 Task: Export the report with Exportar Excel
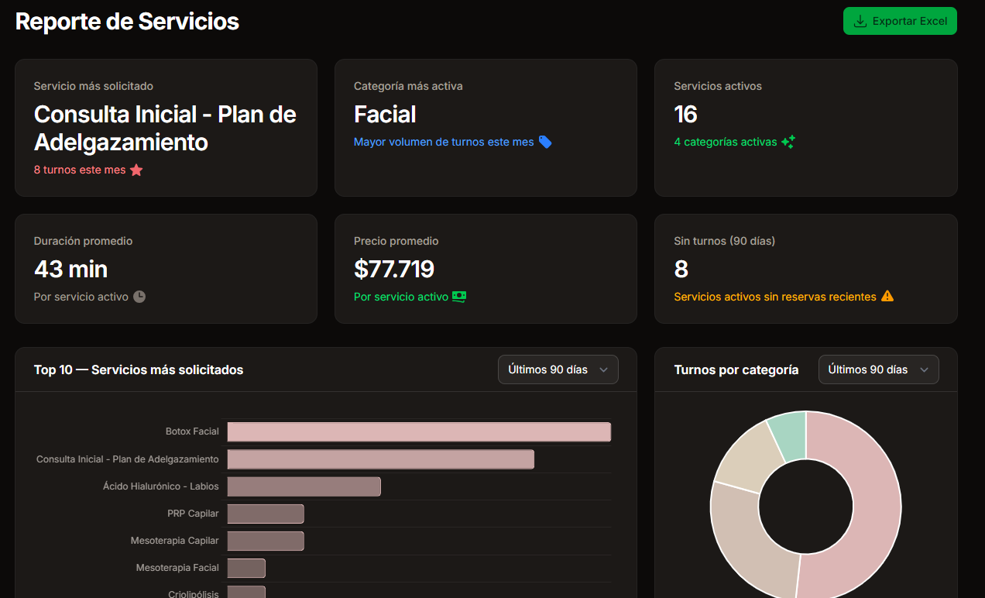900,21
